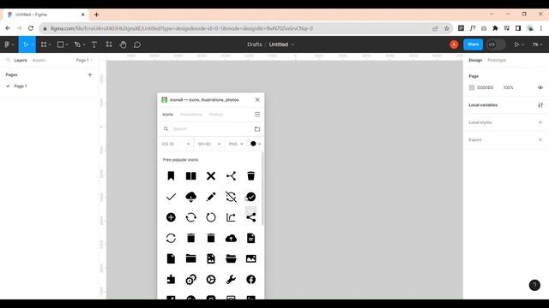
Task: Select the Text tool
Action: [94, 44]
